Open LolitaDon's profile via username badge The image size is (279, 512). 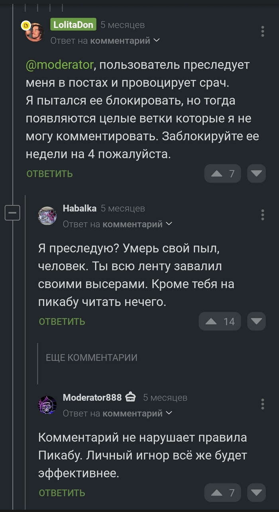[73, 25]
